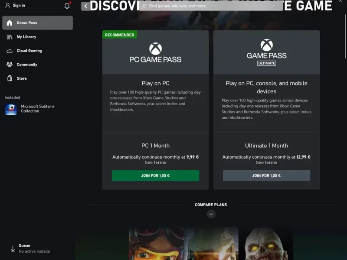Screen dimensions: 347x260
Task: Select the goggles character game thumbnail
Action: pyautogui.click(x=156, y=244)
